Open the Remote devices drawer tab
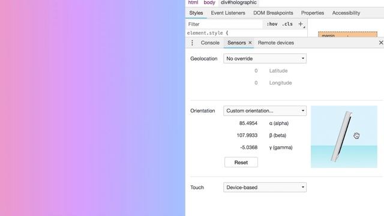The height and width of the screenshot is (216, 384). (276, 43)
